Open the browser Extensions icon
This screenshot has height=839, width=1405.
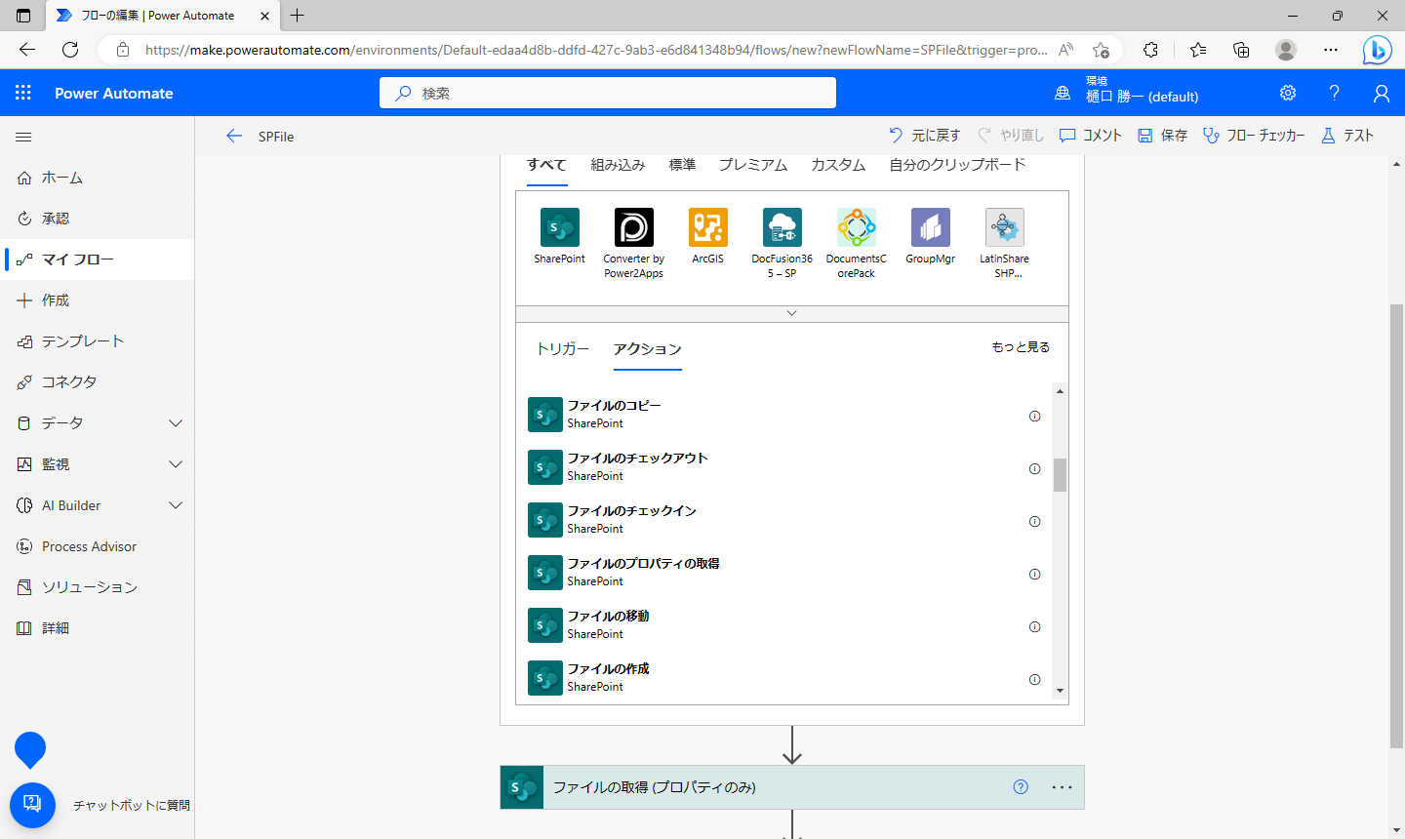[x=1151, y=50]
